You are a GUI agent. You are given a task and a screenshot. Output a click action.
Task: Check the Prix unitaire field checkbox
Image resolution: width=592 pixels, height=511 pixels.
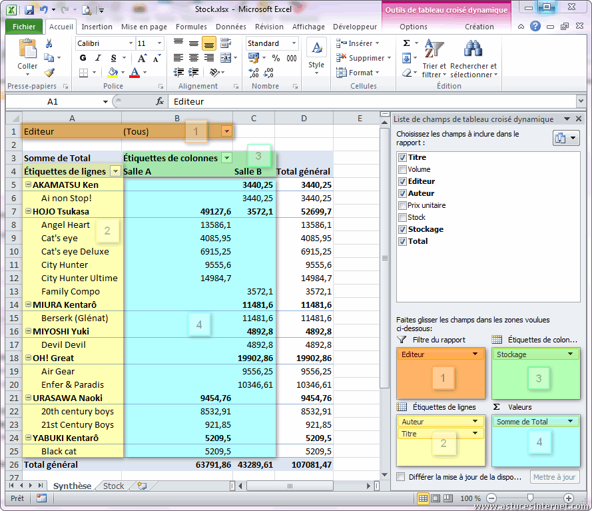[x=402, y=205]
